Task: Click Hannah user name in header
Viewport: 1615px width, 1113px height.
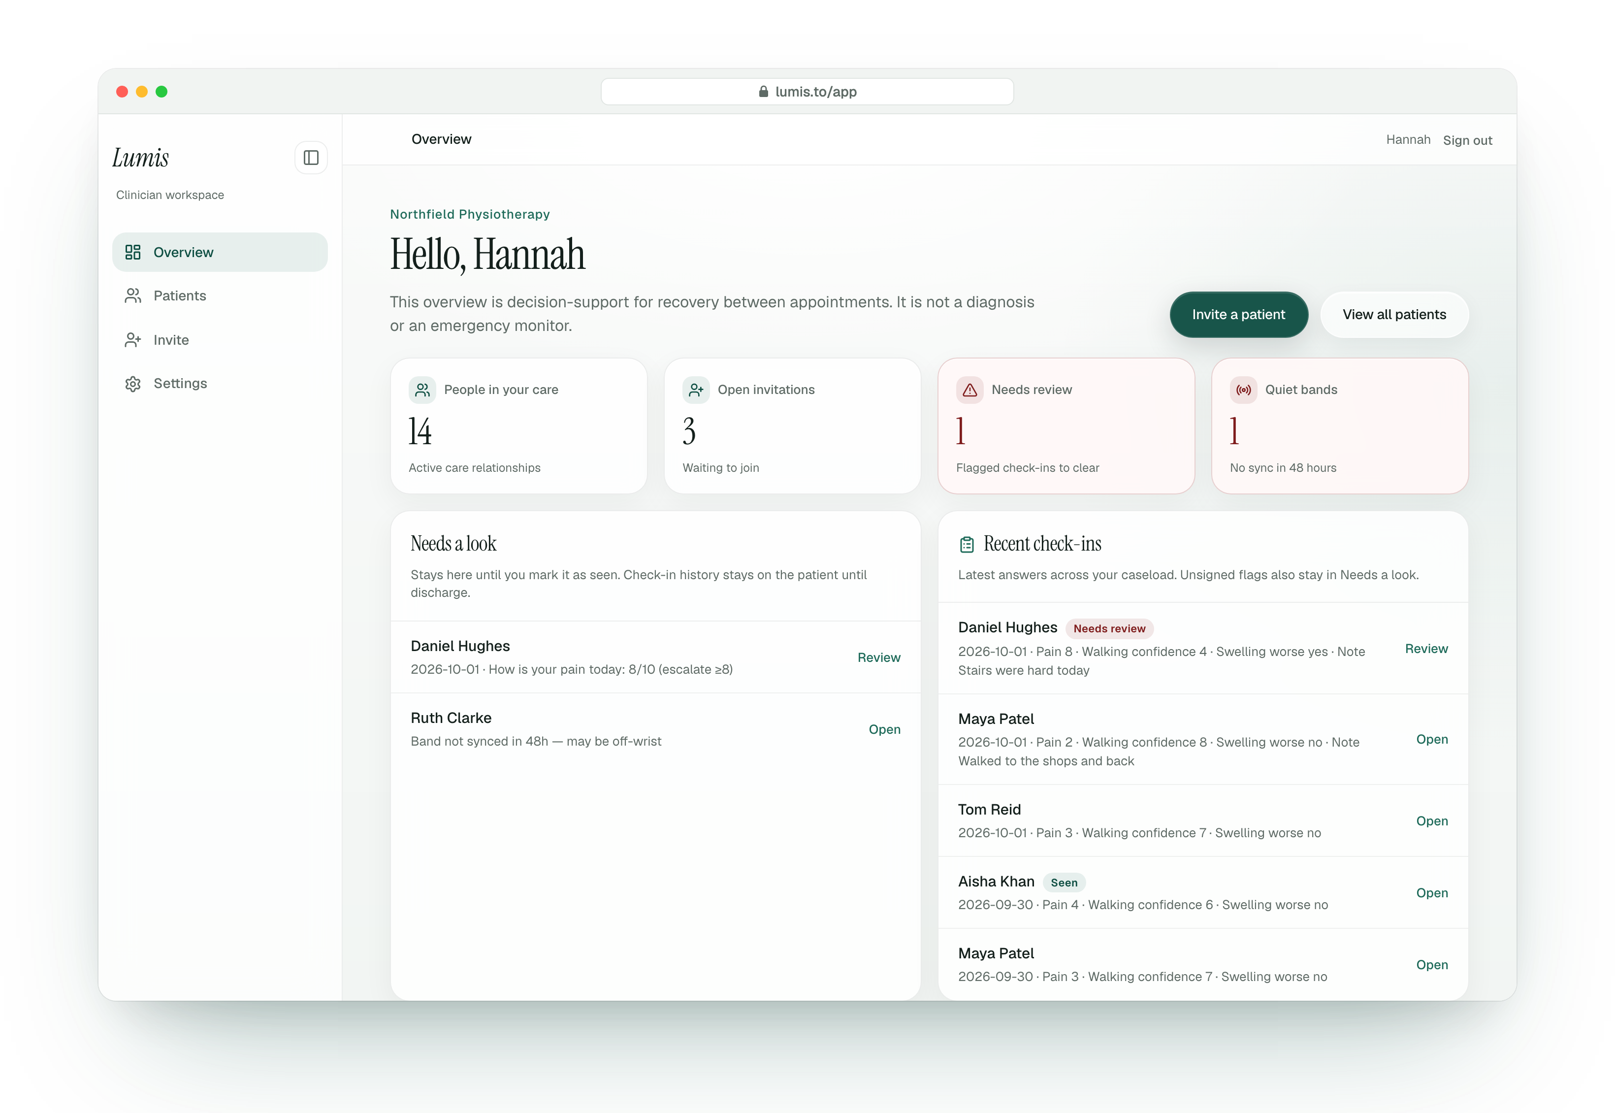Action: coord(1408,139)
